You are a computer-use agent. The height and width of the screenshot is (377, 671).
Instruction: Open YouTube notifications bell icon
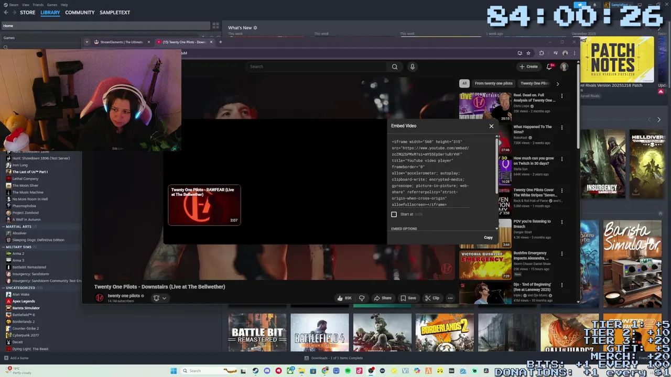tap(549, 66)
